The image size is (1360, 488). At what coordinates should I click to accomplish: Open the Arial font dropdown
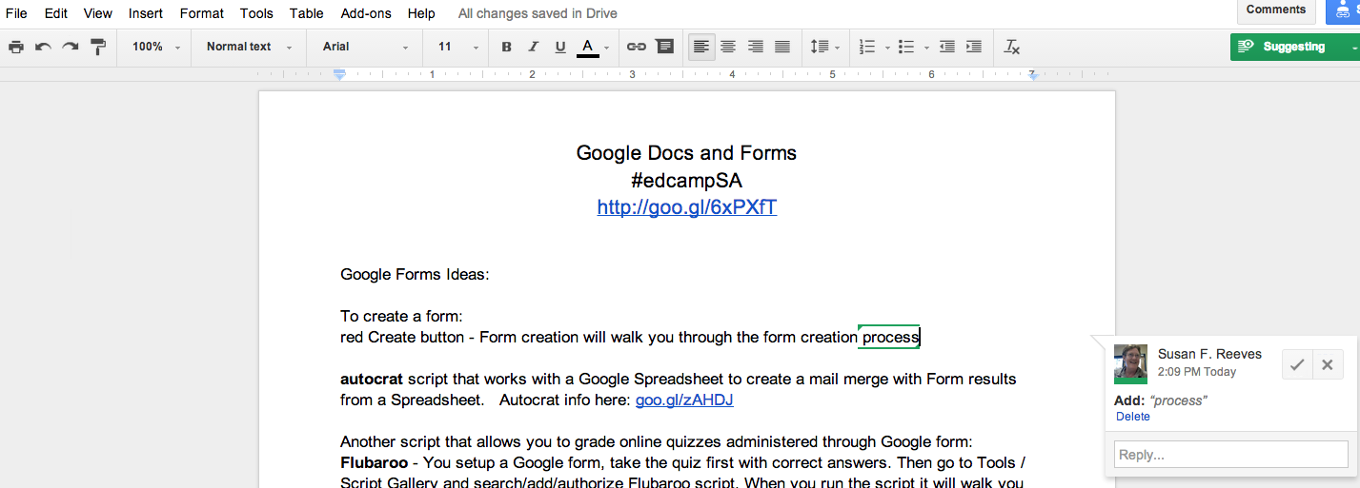365,47
